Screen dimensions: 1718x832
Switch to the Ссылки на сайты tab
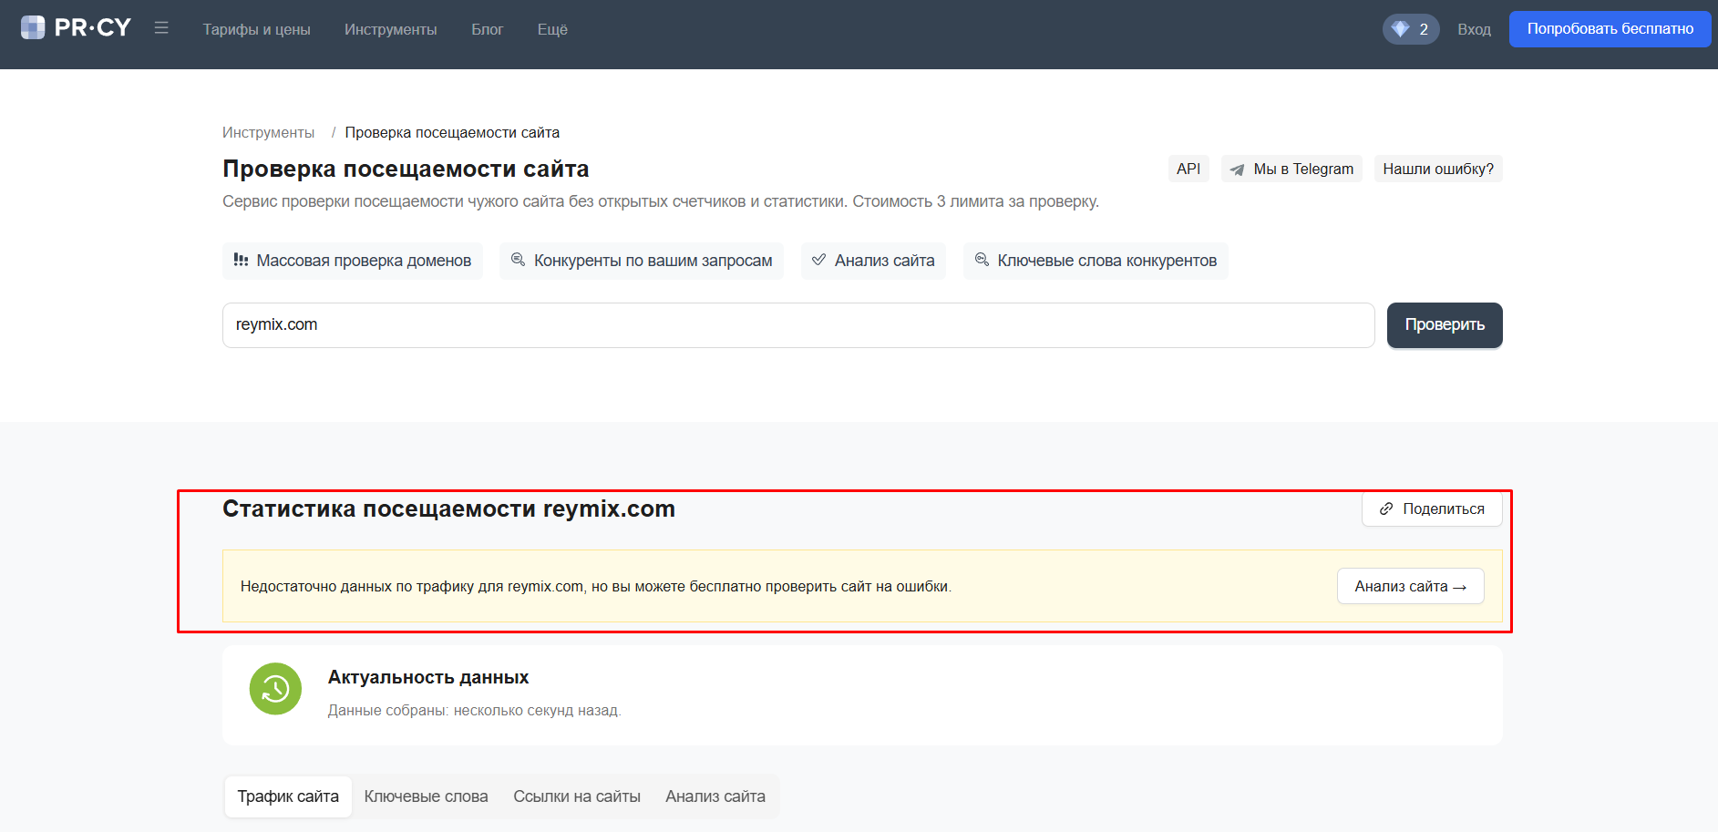(577, 796)
